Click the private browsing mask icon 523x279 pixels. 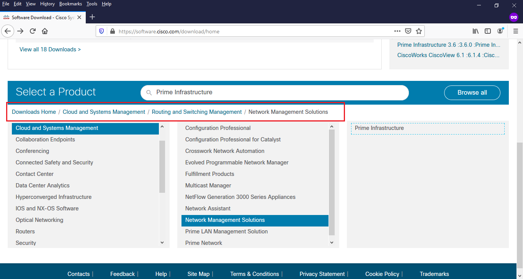513,17
